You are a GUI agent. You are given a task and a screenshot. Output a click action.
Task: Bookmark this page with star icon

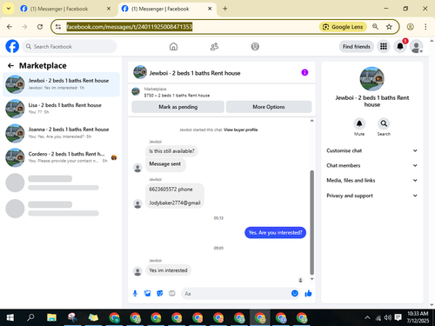(389, 27)
